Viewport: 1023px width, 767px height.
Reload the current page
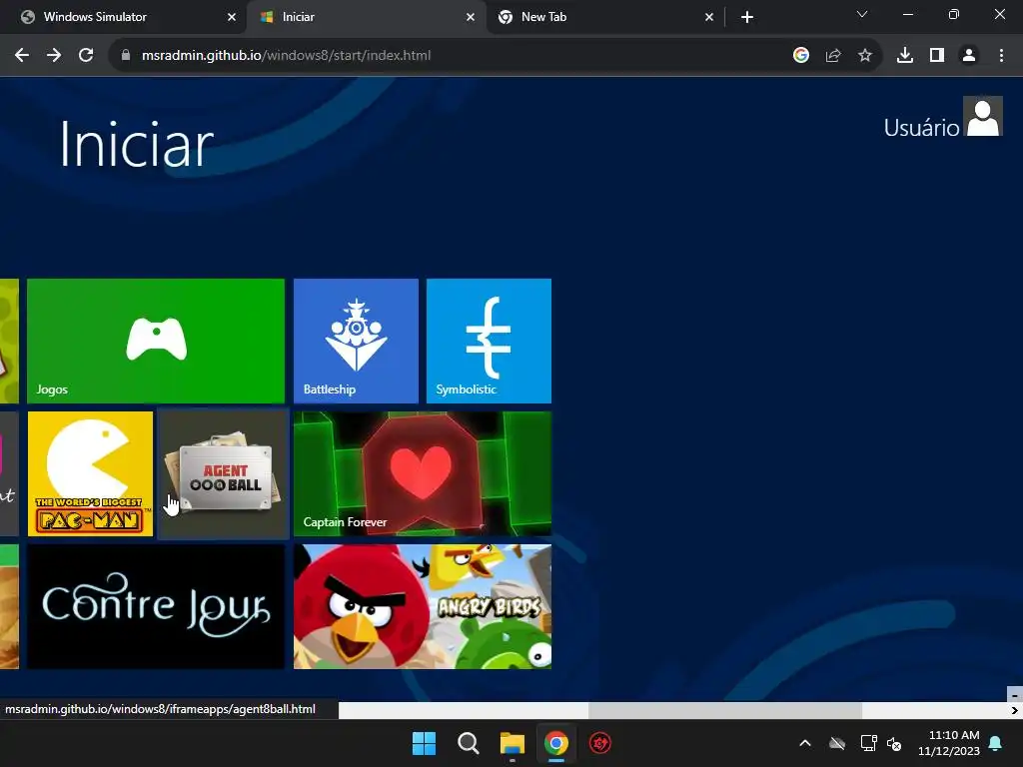[x=86, y=56]
